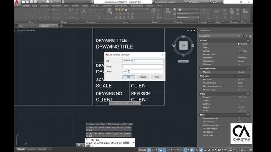Click the Undo arrow icon
Image resolution: width=271 pixels, height=152 pixels.
click(51, 2)
